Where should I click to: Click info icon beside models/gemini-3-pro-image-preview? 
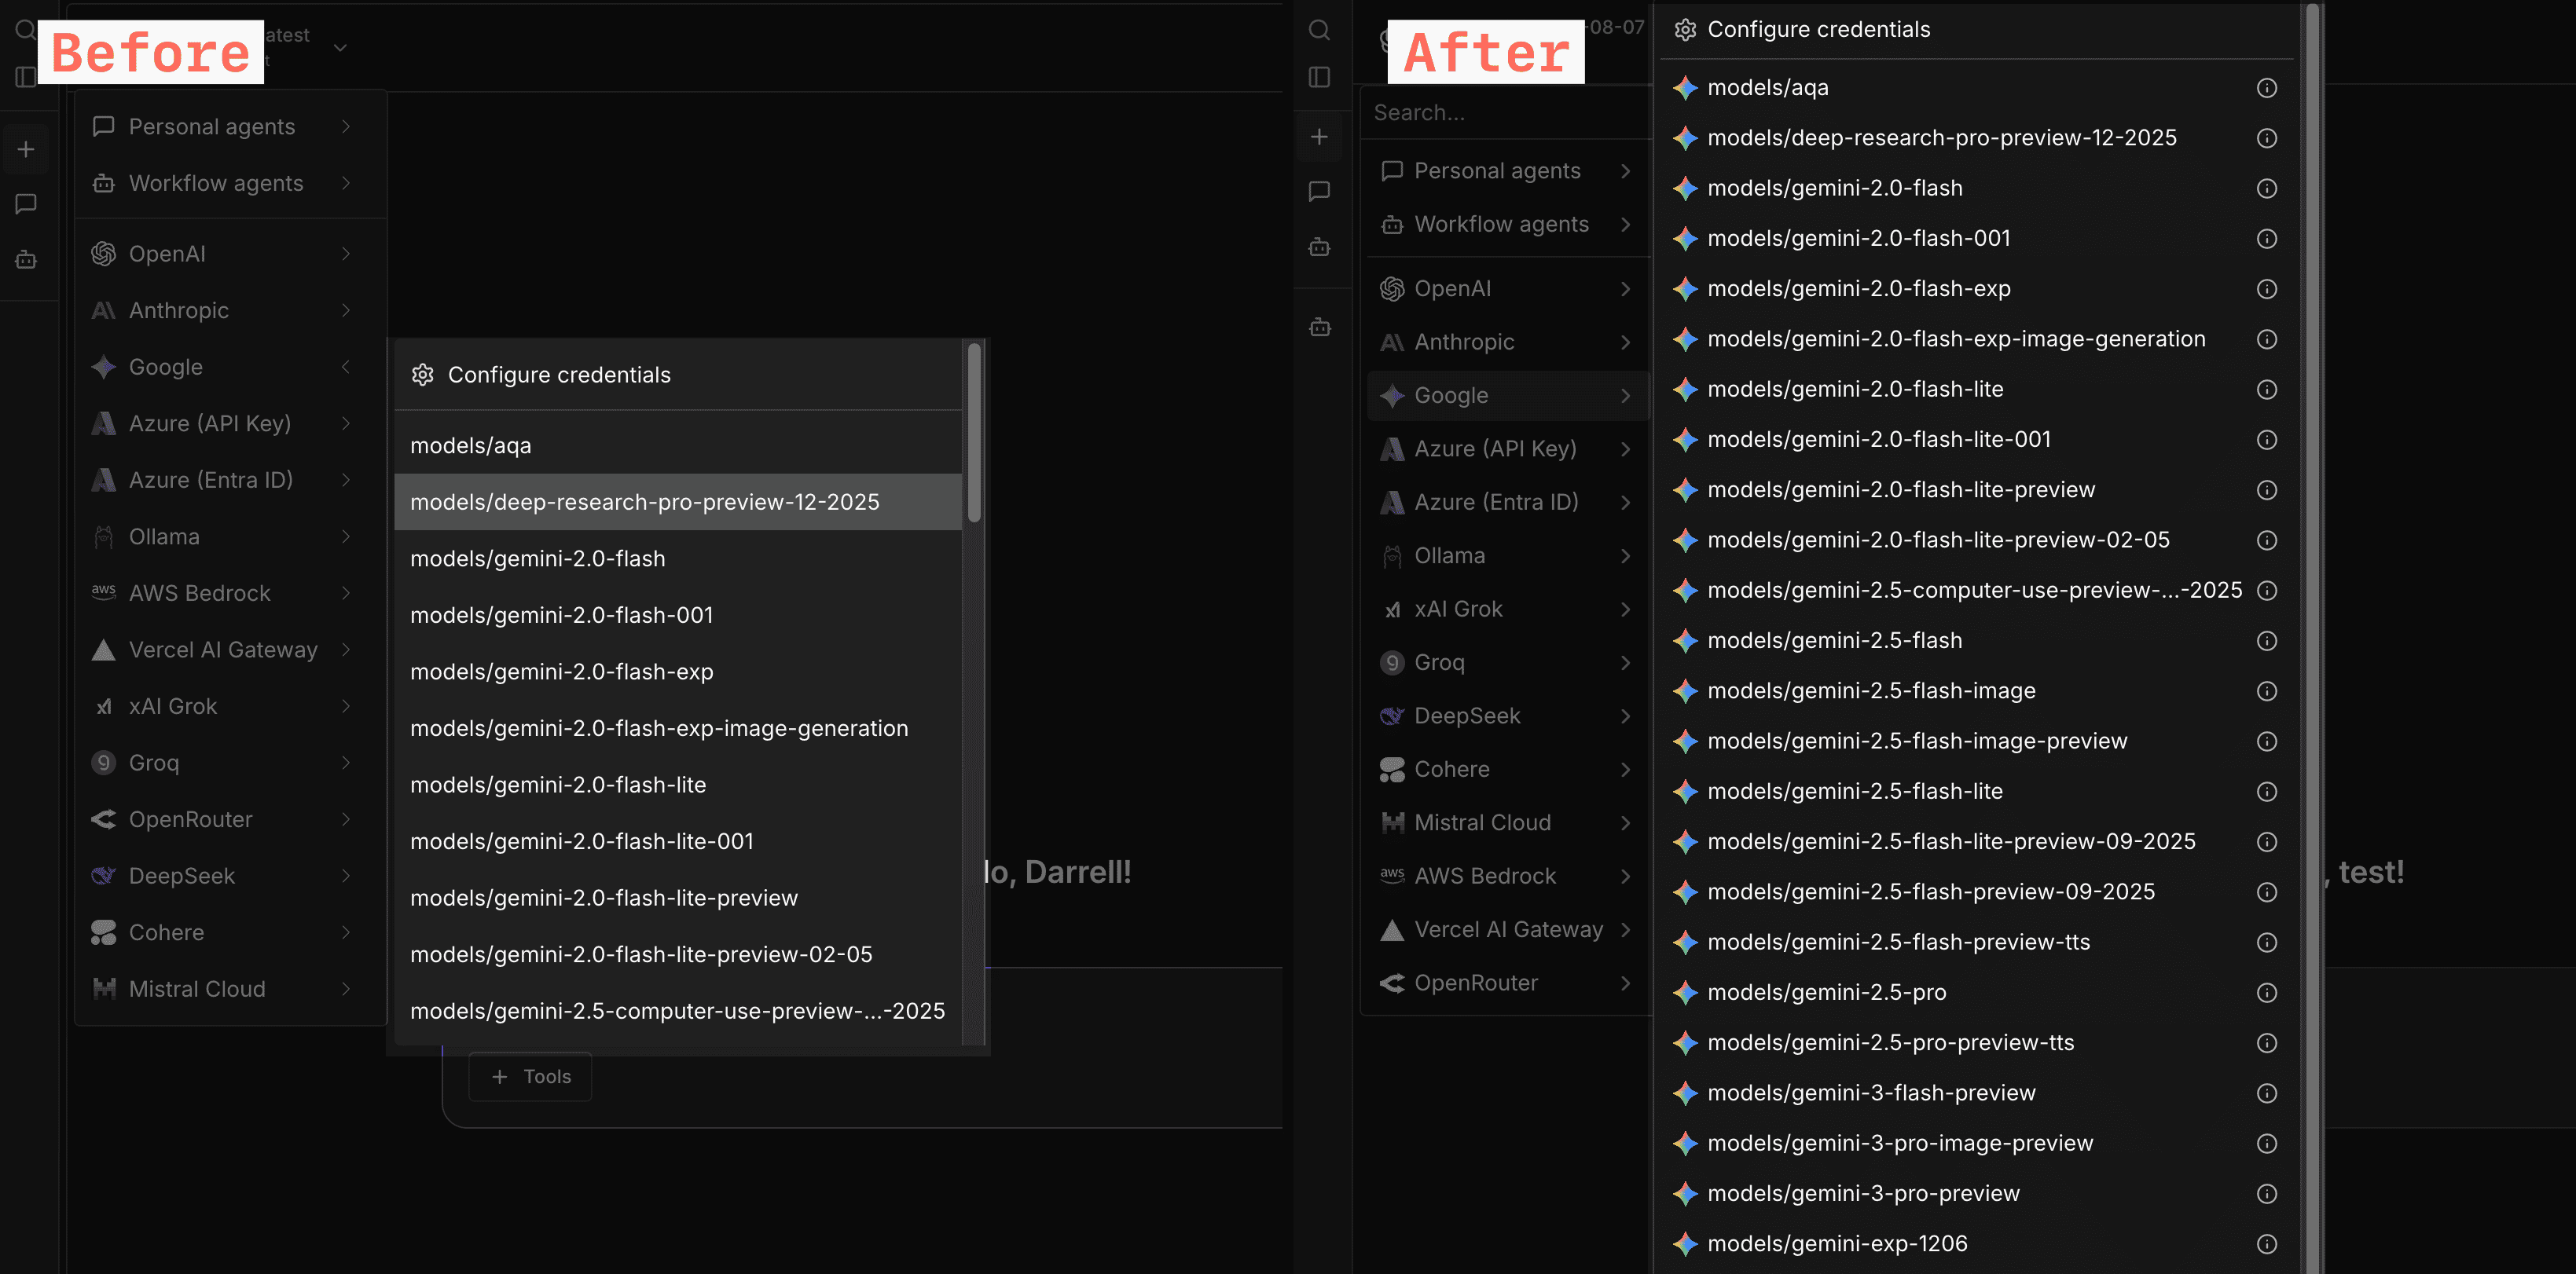click(2266, 1143)
